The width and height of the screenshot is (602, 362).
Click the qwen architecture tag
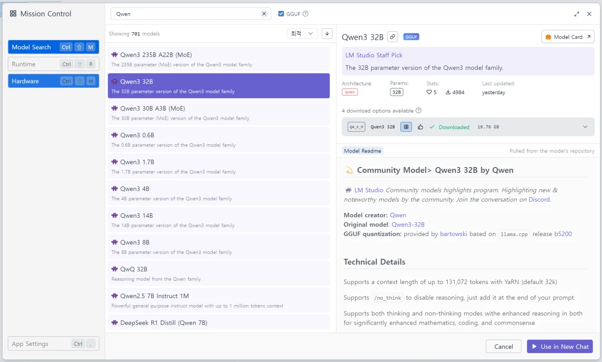350,92
